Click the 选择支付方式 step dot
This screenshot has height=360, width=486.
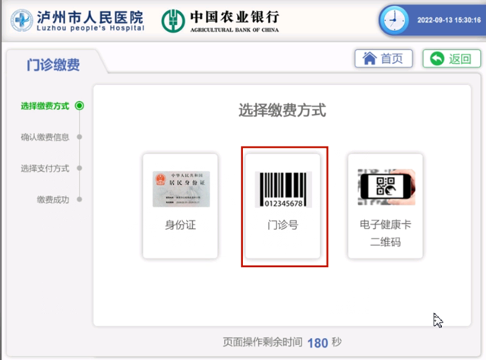pos(80,168)
